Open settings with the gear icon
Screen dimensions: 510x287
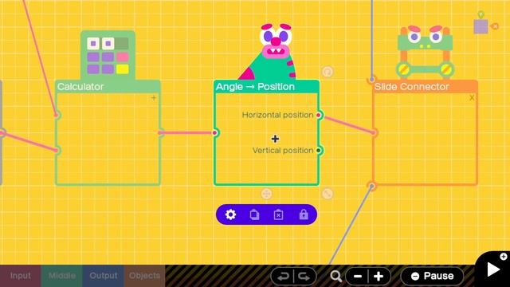(x=230, y=214)
